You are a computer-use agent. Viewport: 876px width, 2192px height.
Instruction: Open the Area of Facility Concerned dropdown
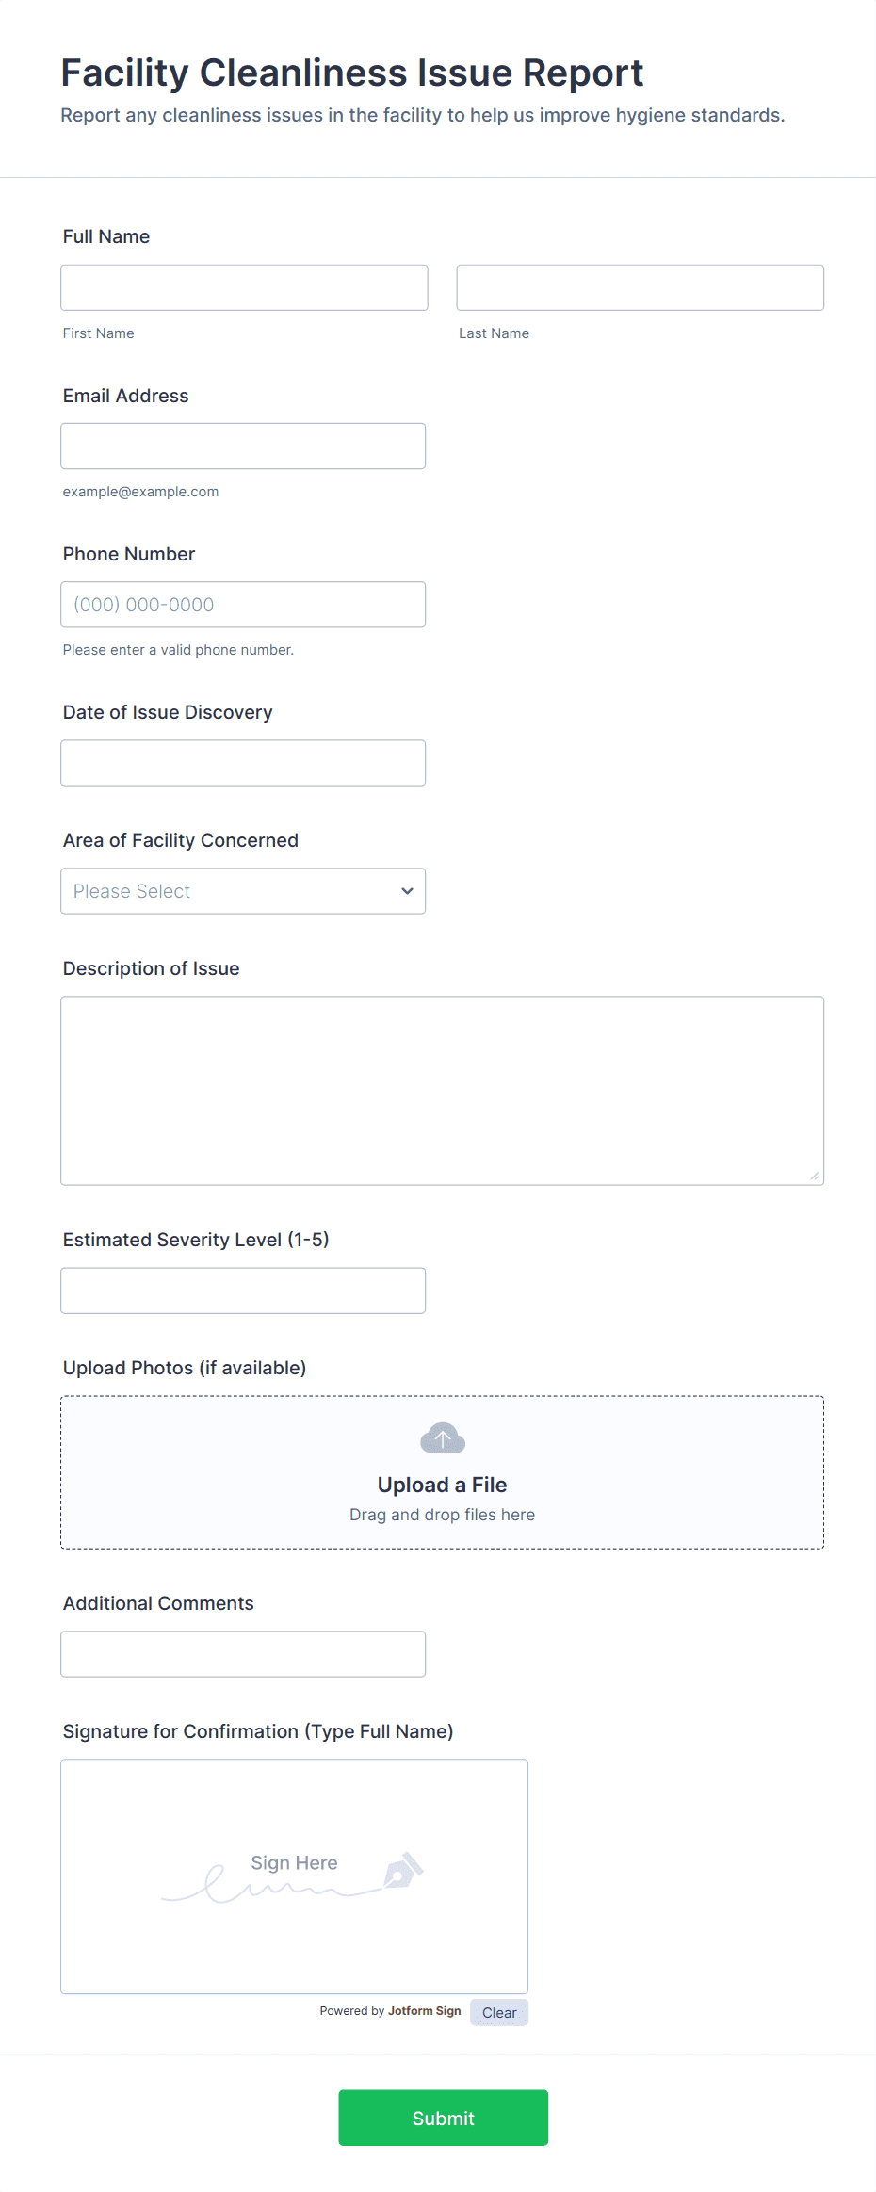[x=242, y=891]
